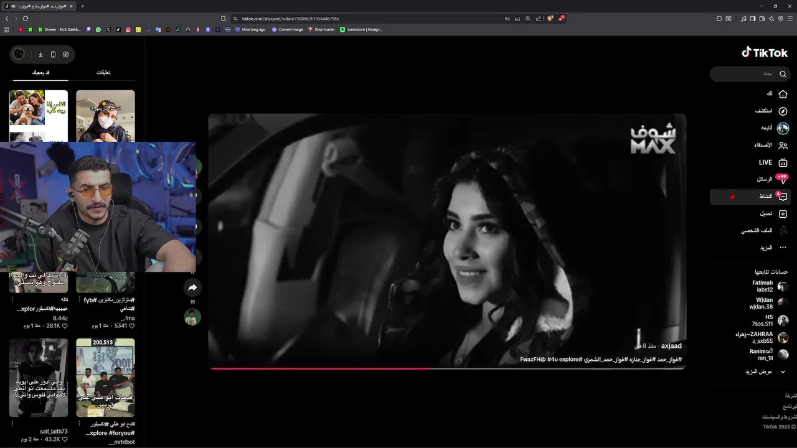This screenshot has height=448, width=797.
Task: Open Stream - Kick Dashboard bookmark
Action: coord(59,29)
